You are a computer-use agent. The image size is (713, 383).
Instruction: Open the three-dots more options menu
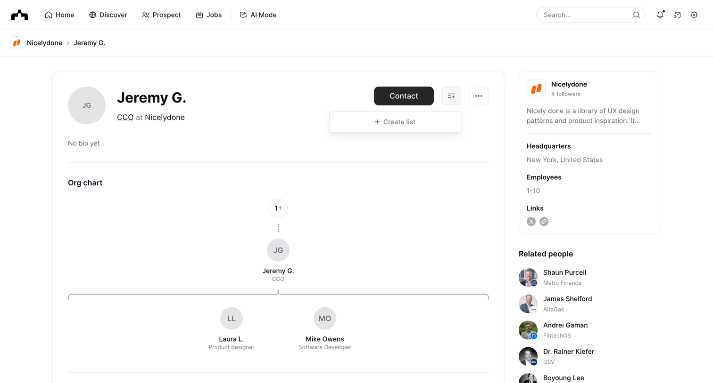coord(479,96)
